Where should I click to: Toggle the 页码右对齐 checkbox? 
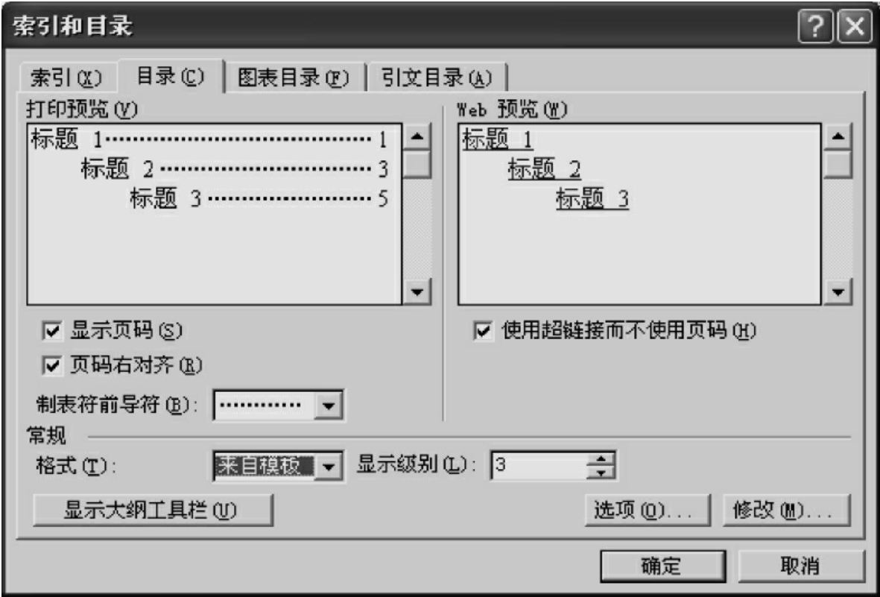pyautogui.click(x=51, y=366)
